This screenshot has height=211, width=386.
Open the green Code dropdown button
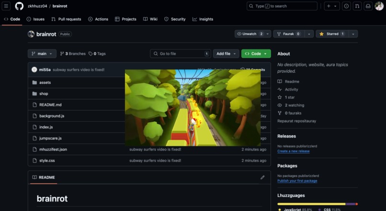tap(256, 54)
